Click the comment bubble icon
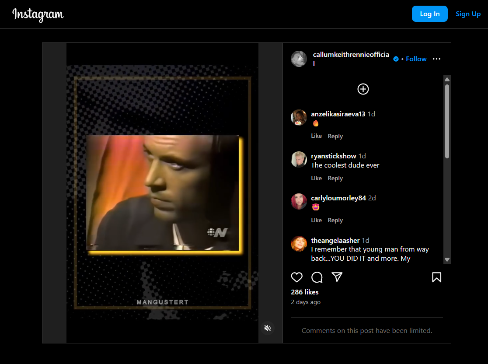Viewport: 488px width, 364px height. (x=317, y=277)
